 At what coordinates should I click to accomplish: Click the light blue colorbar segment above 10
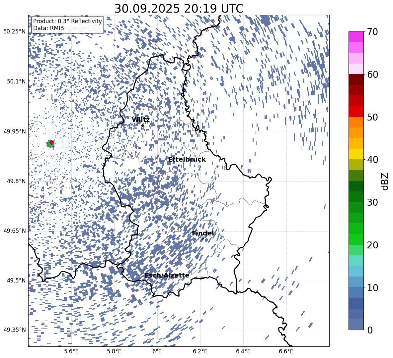tap(356, 282)
